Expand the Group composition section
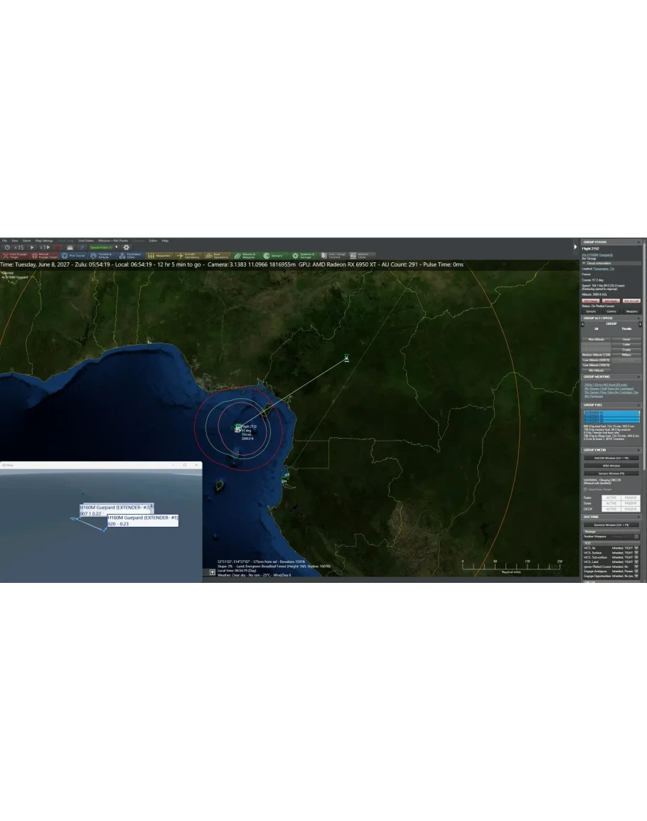 tap(584, 263)
